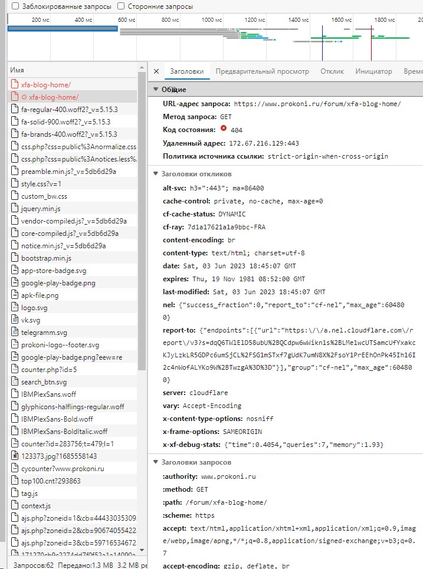Viewport: 423px width, 569px height.
Task: Click the red load event line in timeline
Action: coord(371,41)
